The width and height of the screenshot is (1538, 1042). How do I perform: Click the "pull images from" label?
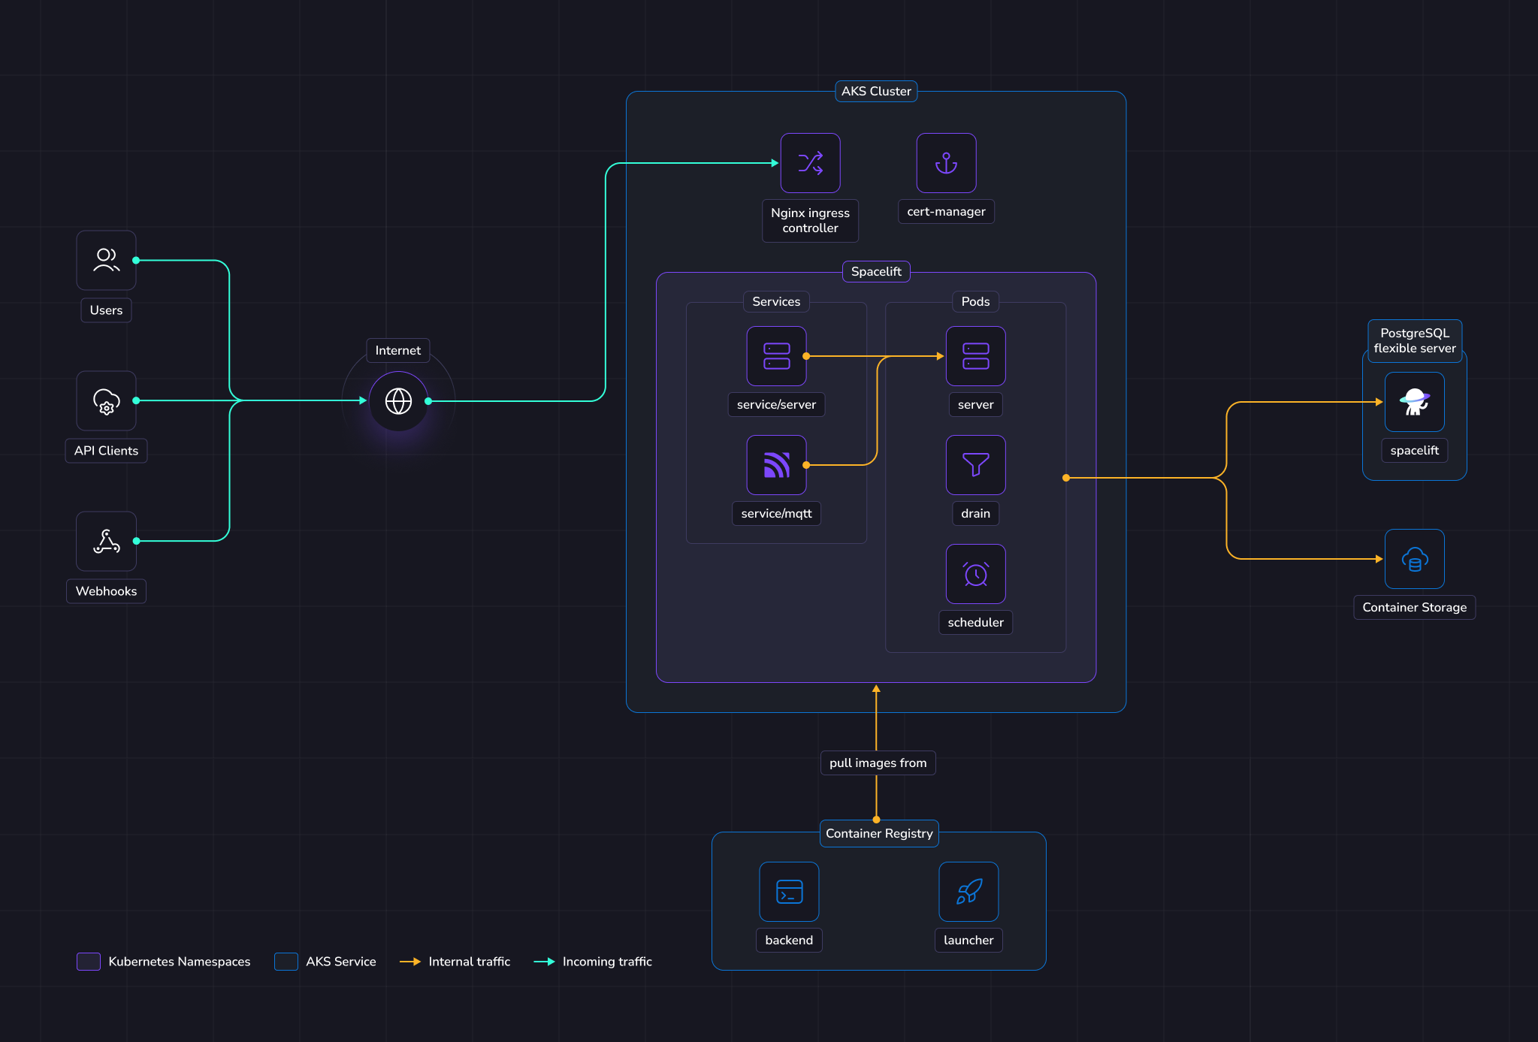[x=878, y=763]
